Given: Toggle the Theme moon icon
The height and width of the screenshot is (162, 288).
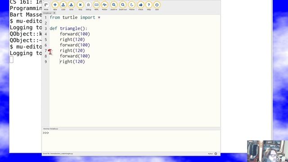Looking at the screenshot, I should [x=132, y=6].
